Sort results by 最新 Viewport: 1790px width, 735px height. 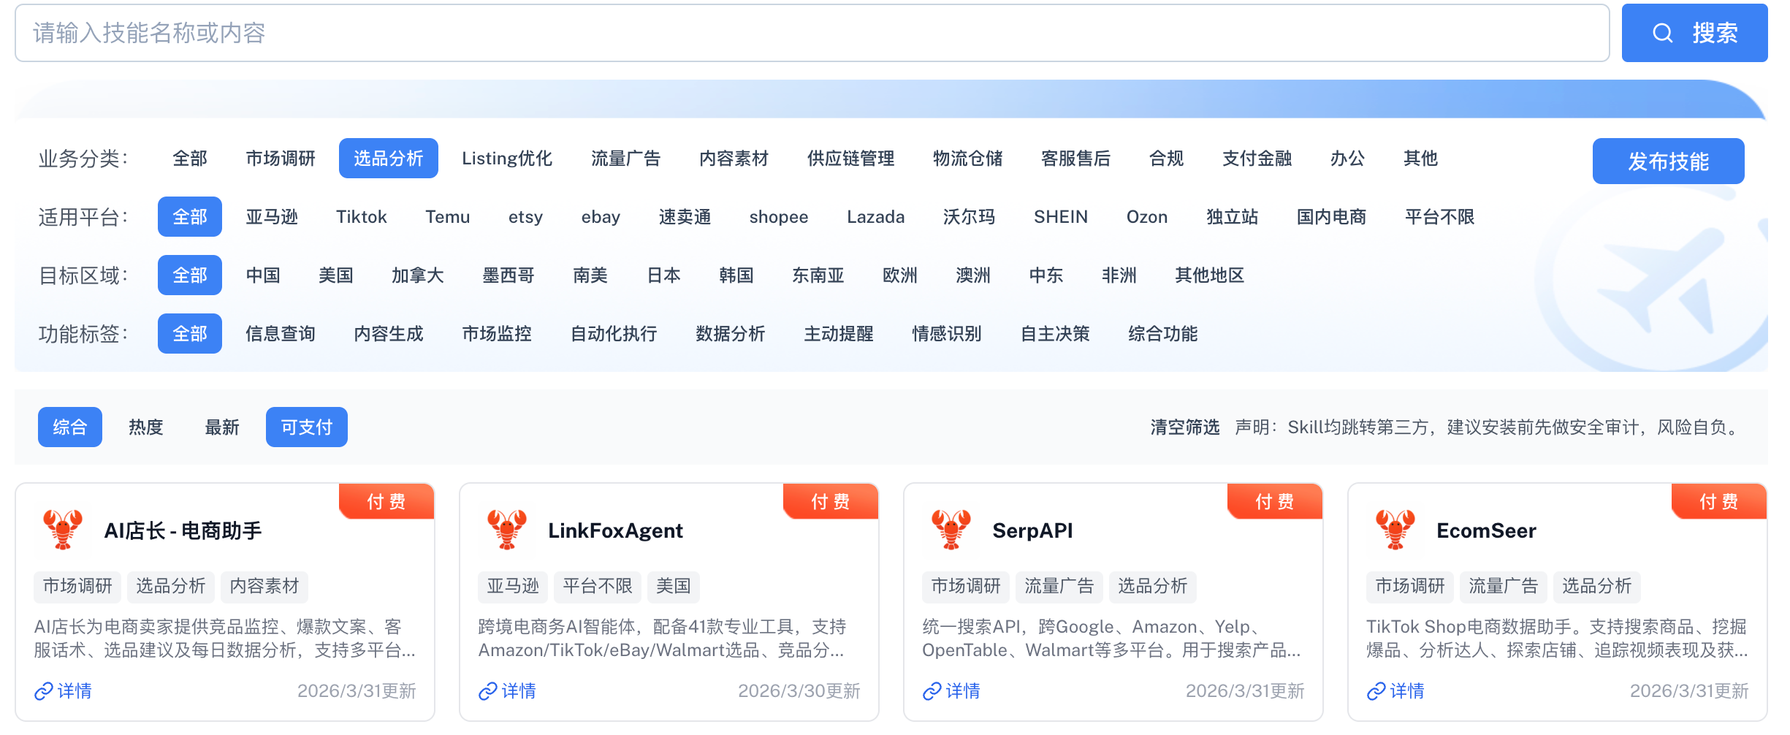[x=222, y=427]
